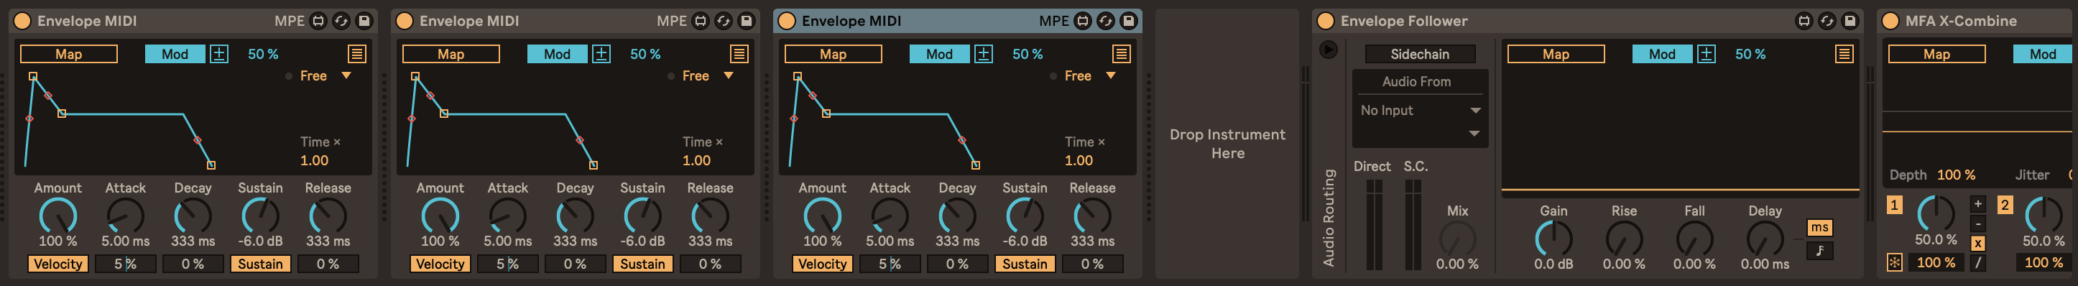
Task: Click the reload icon on first Envelope MIDI device
Action: tap(341, 21)
